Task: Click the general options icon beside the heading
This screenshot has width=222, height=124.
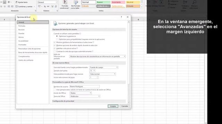Action: click(x=55, y=23)
